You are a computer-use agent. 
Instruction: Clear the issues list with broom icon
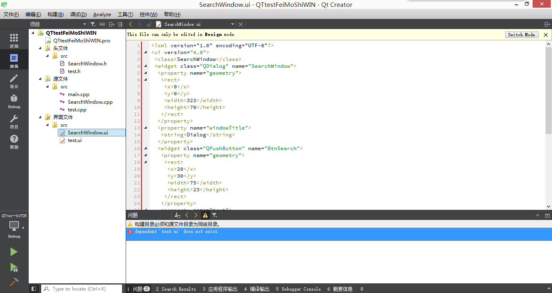[x=177, y=216]
